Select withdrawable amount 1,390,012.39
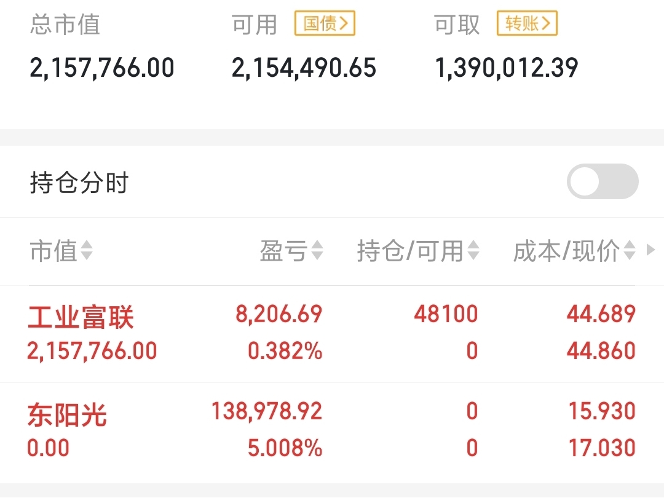Viewport: 664px width, 498px height. pyautogui.click(x=507, y=68)
